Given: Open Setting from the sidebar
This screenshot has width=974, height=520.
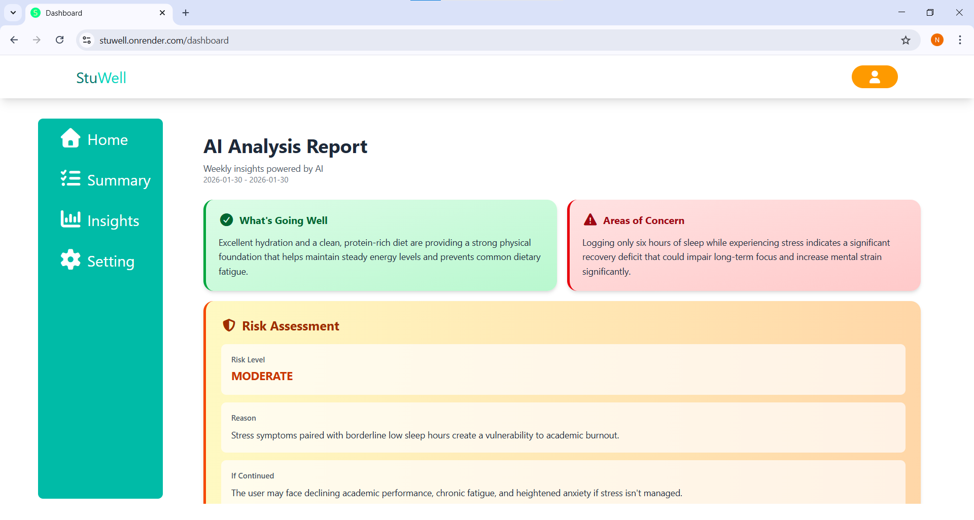Looking at the screenshot, I should [x=97, y=261].
